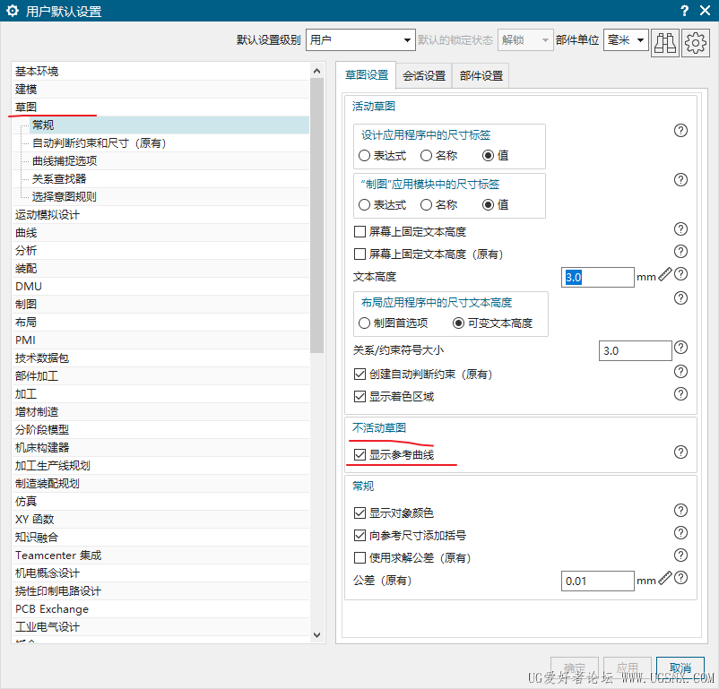
Task: Open help for 屏幕上固定文本高度 option
Action: click(680, 228)
